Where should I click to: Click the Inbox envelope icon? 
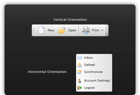pos(80,58)
